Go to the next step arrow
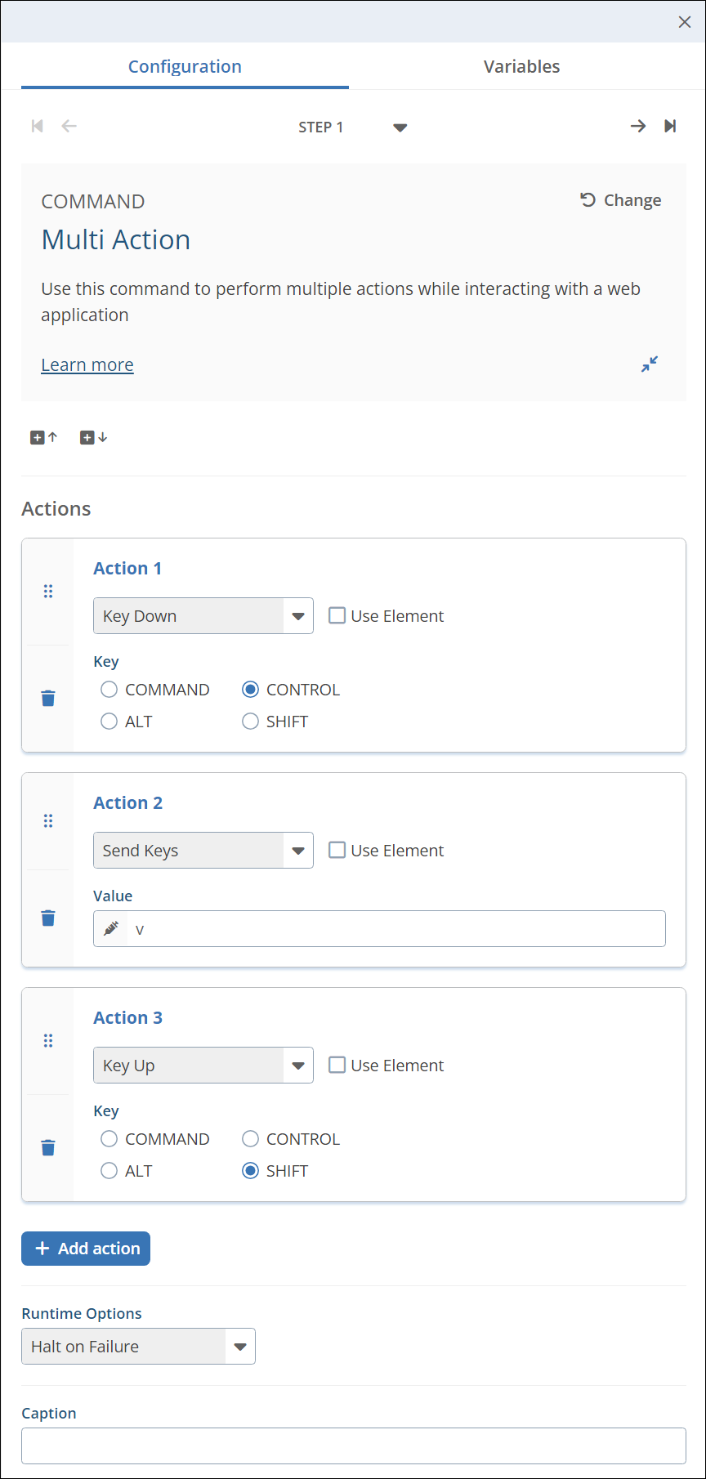The height and width of the screenshot is (1479, 706). coord(637,126)
